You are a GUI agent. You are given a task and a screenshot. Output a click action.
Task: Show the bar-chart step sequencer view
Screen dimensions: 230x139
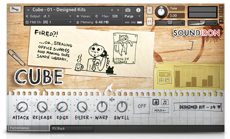pos(156,102)
